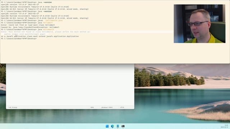
Task: Click the UTF-8 encoding in Notepad status bar
Action: click(122, 107)
